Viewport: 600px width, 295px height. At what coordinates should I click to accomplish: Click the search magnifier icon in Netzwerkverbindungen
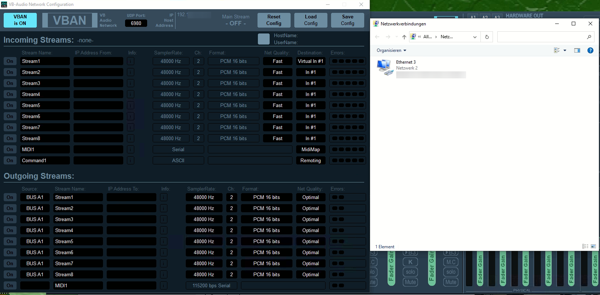point(589,37)
